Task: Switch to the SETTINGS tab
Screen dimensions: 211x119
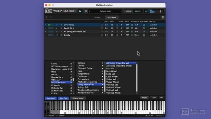Action: pyautogui.click(x=112, y=18)
